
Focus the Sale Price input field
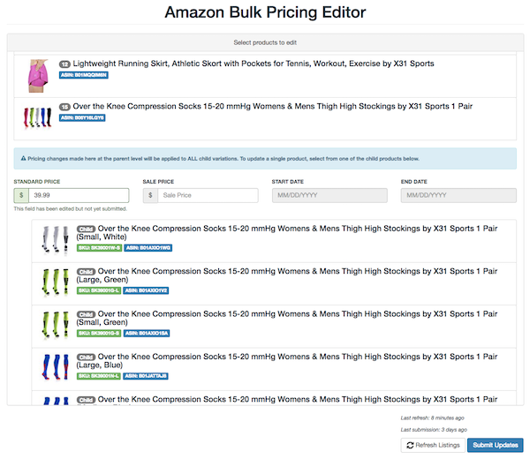coord(208,195)
